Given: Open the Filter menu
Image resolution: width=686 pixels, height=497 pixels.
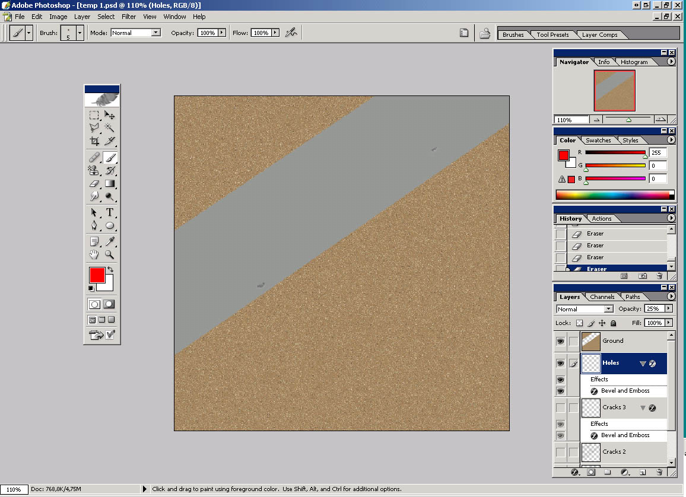Looking at the screenshot, I should click(128, 17).
